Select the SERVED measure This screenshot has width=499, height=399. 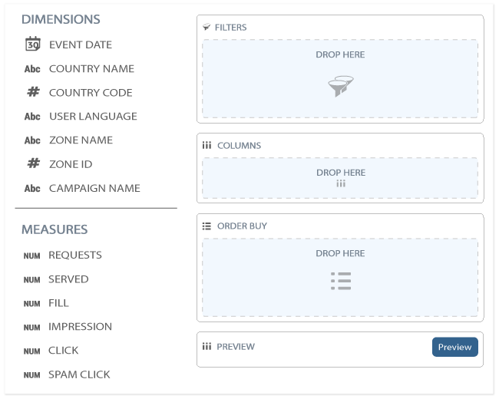(68, 279)
